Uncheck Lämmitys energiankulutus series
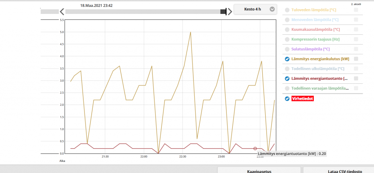374x173 pixels. pyautogui.click(x=287, y=59)
